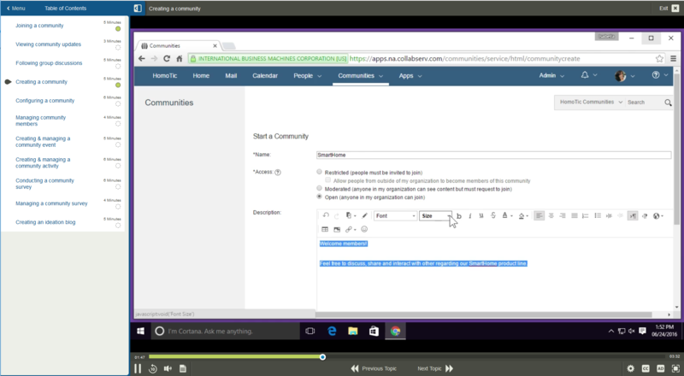Insert a bulleted list
Viewport: 684px width, 376px height.
598,216
